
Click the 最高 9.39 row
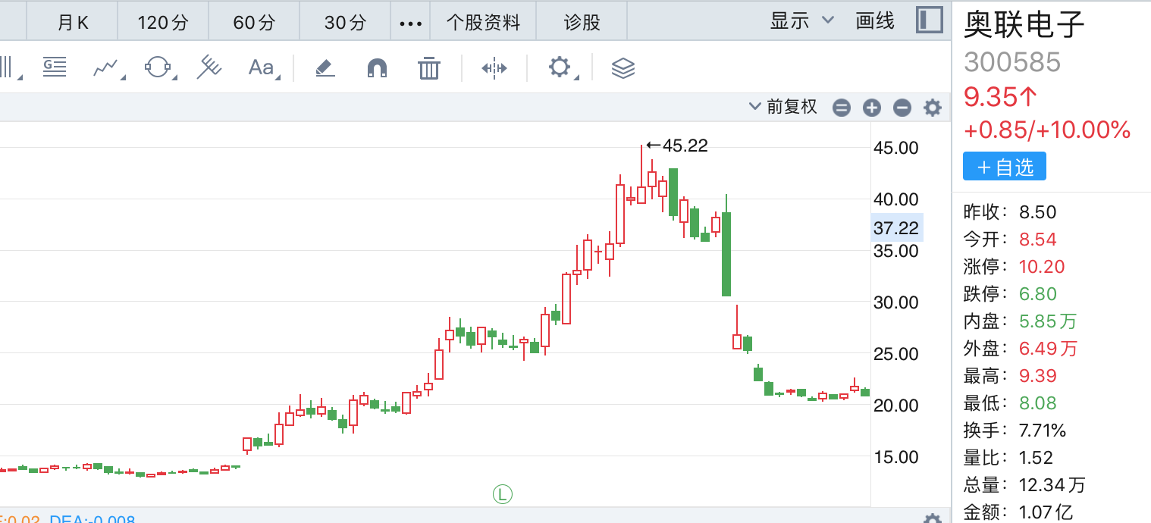click(x=1009, y=375)
